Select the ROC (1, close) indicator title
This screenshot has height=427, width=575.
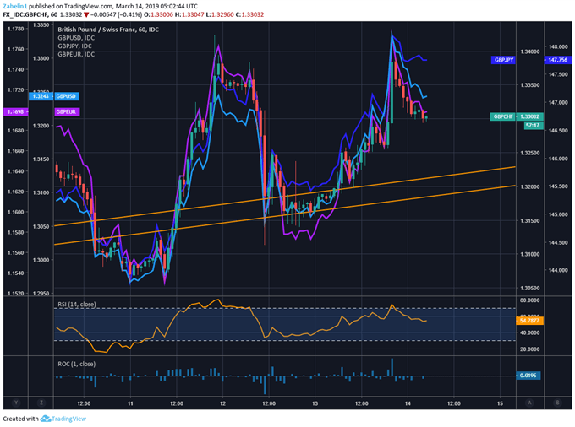click(x=77, y=364)
